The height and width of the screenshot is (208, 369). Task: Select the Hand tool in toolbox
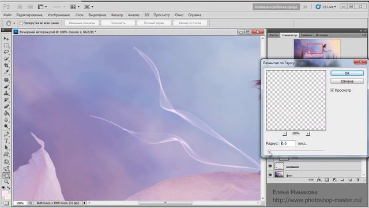pos(6,175)
